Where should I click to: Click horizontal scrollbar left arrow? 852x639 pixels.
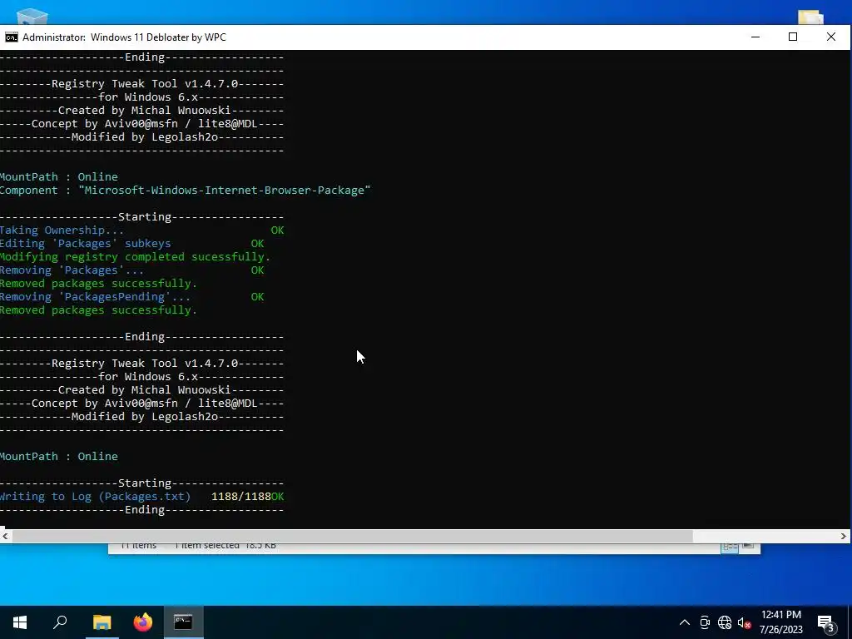(x=5, y=537)
